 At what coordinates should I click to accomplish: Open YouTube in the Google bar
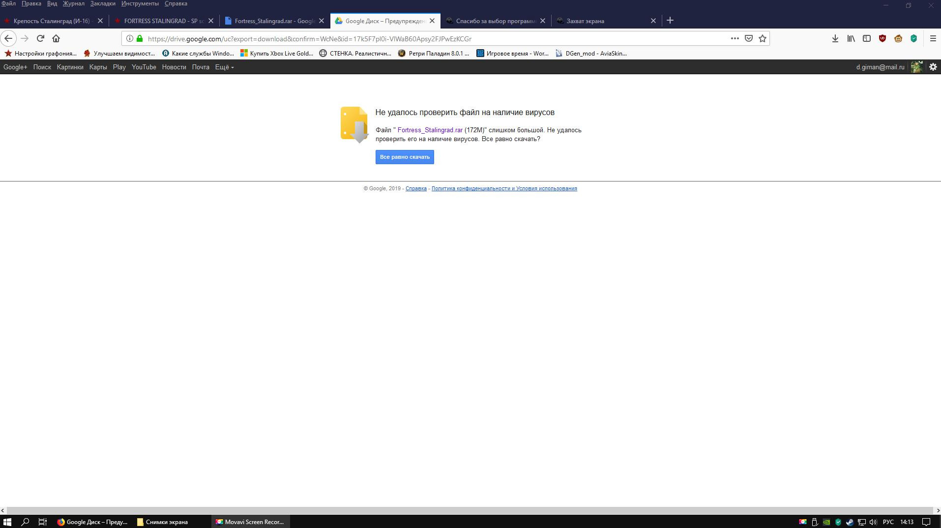[x=144, y=67]
